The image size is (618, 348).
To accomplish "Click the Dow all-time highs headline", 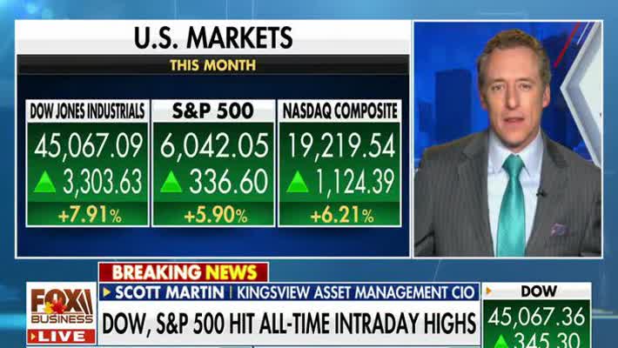I will pos(289,323).
